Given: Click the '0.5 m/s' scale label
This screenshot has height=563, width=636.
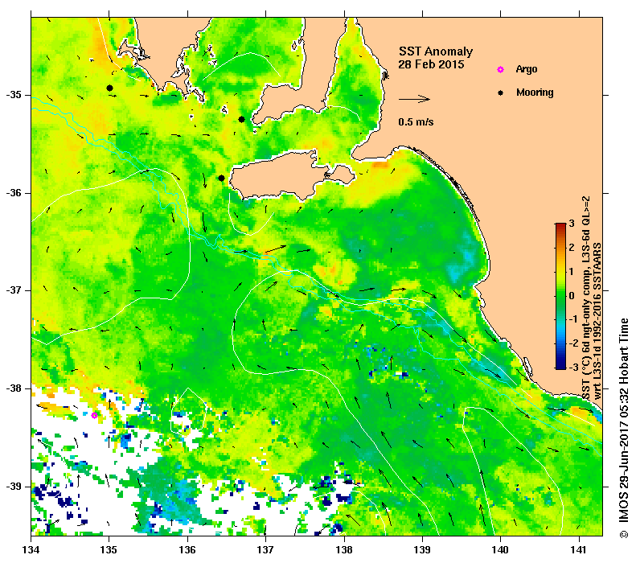Looking at the screenshot, I should coord(416,122).
